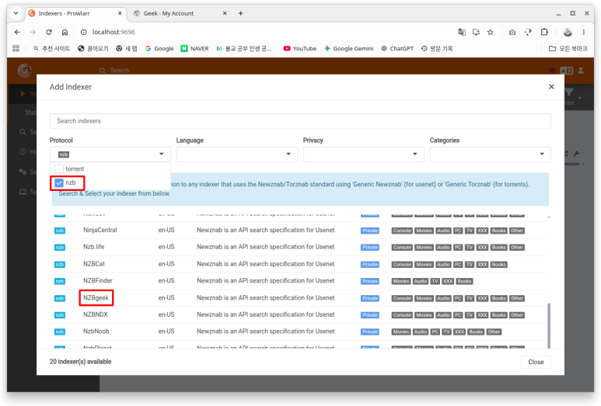Viewport: 601px width, 406px height.
Task: Reload the Prowlarr page
Action: click(x=49, y=32)
